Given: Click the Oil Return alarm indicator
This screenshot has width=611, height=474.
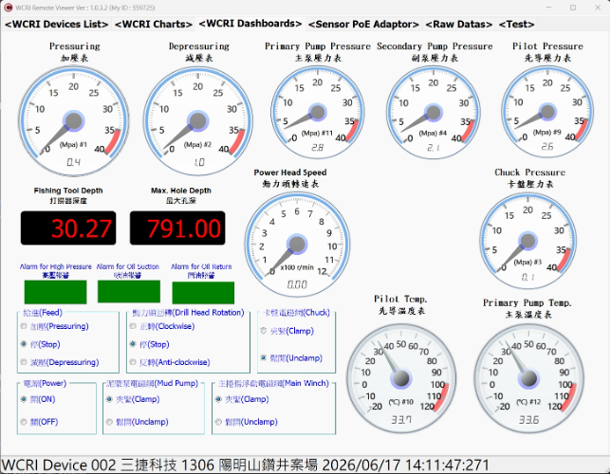Looking at the screenshot, I should point(203,293).
